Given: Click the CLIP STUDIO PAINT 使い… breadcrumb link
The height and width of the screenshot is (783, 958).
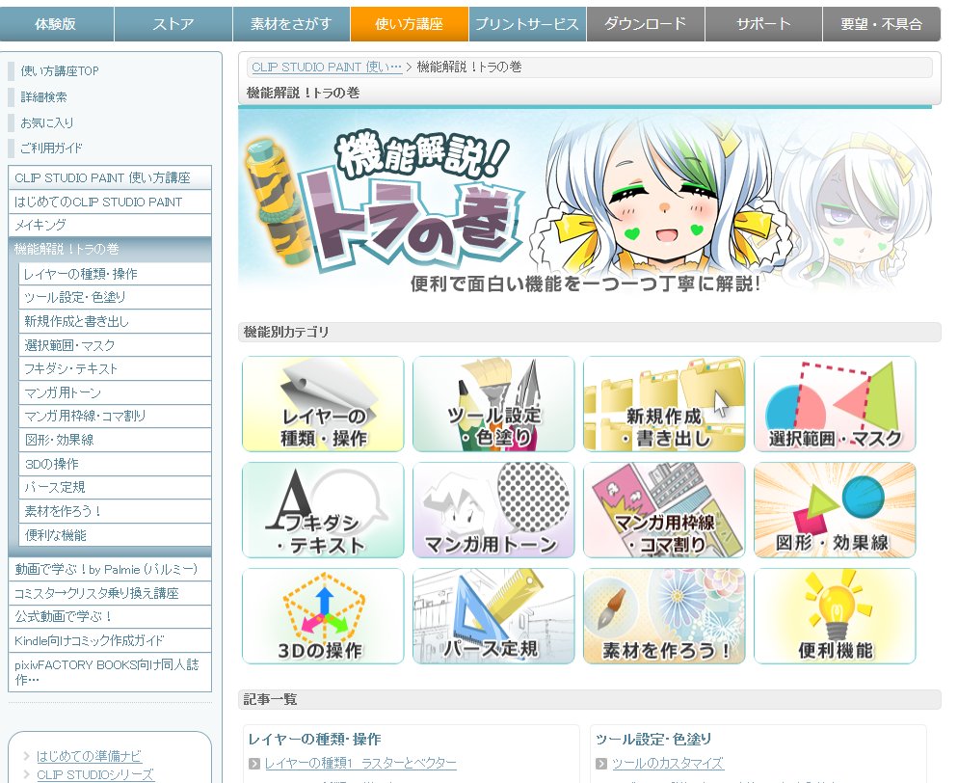Looking at the screenshot, I should tap(327, 67).
